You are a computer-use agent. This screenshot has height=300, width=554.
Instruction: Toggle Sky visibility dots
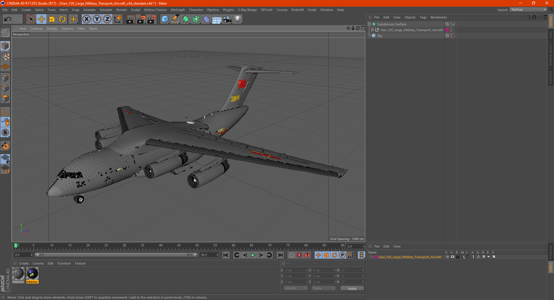[451, 36]
